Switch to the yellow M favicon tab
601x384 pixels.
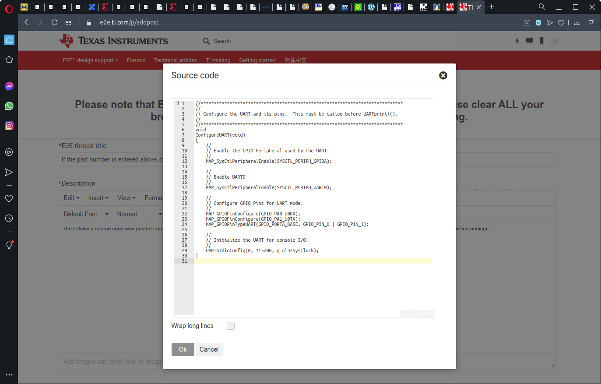pyautogui.click(x=24, y=7)
